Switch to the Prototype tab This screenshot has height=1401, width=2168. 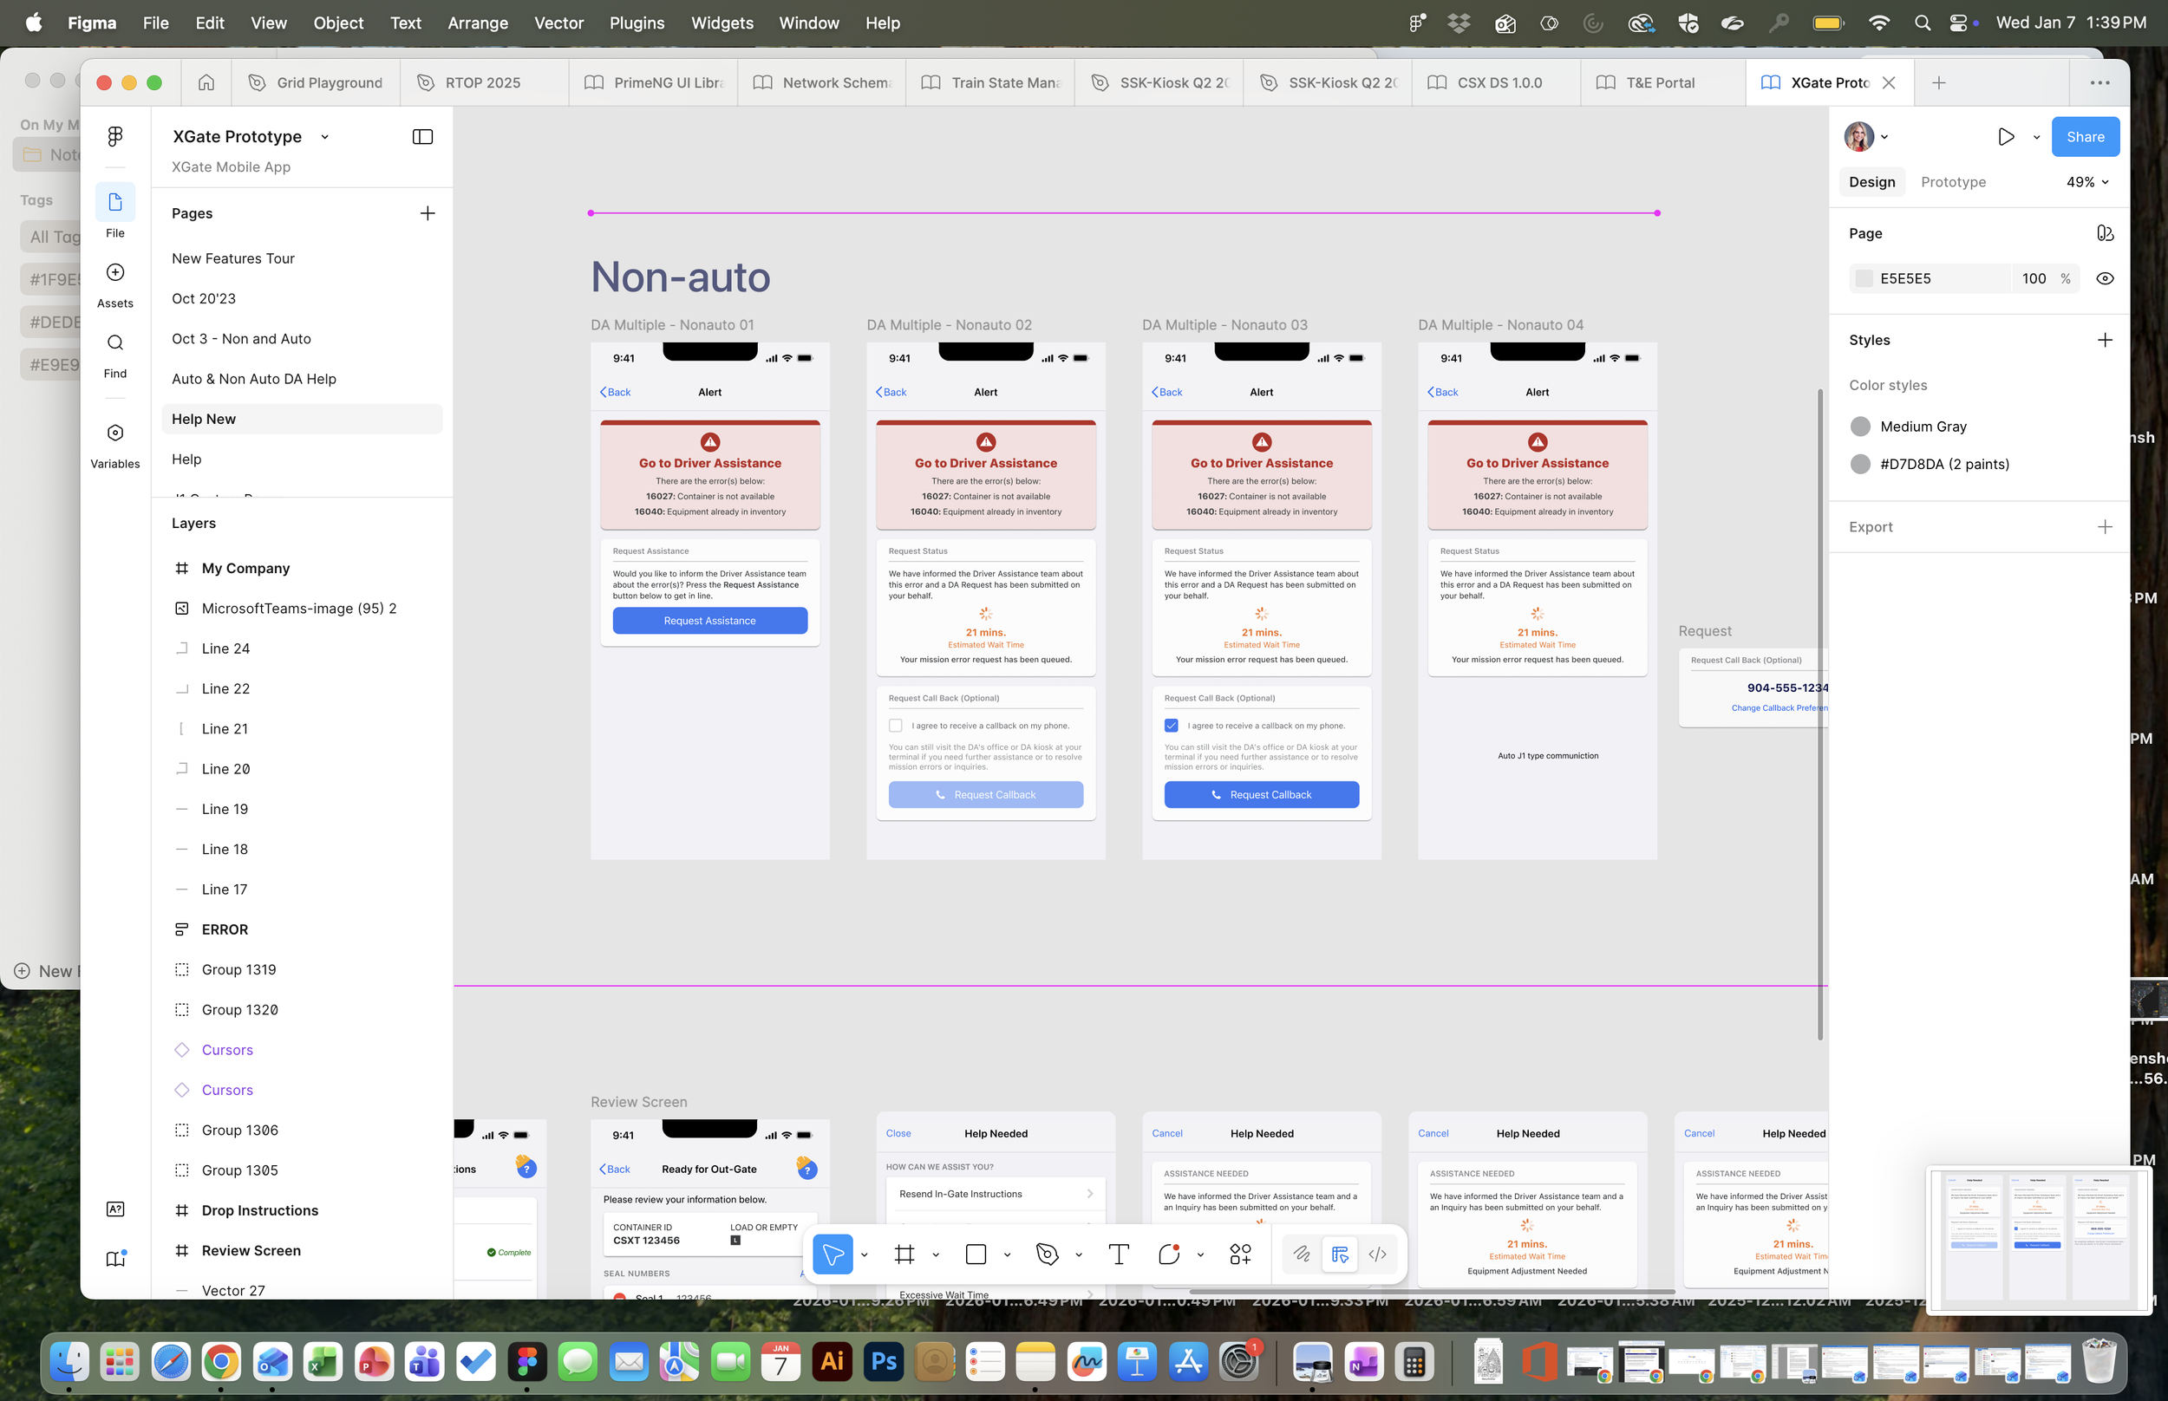pyautogui.click(x=1952, y=182)
